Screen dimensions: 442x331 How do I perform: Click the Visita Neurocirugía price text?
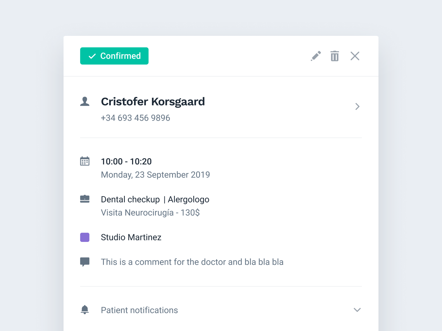(151, 212)
